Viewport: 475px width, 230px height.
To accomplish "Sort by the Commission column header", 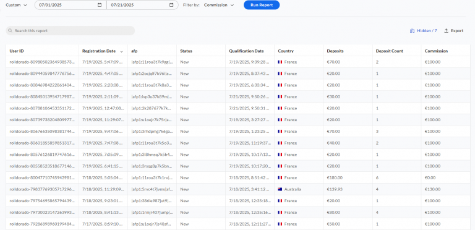I will click(x=436, y=51).
